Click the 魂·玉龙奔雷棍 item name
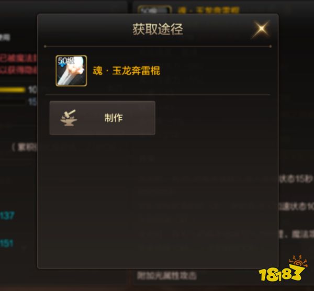Screen dimensions: 314x291 coord(126,71)
